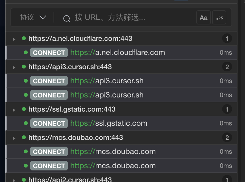Viewport: 245px width, 182px height.
Task: Click the count badge on ssl.gstatic.com:443
Action: pyautogui.click(x=227, y=109)
